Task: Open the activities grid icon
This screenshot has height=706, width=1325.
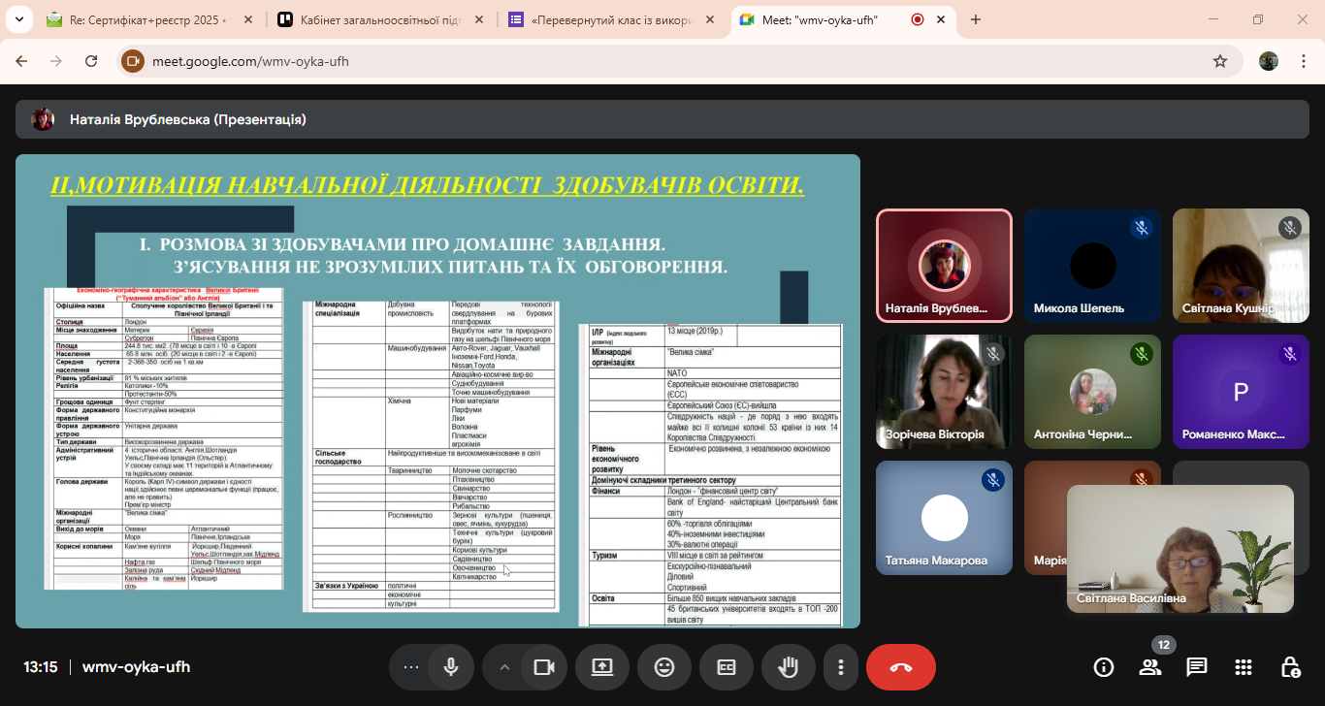Action: 1244,667
